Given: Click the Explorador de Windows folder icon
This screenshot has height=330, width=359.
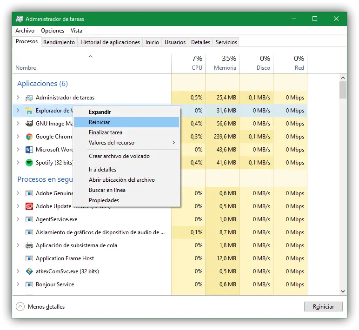Looking at the screenshot, I should [29, 111].
